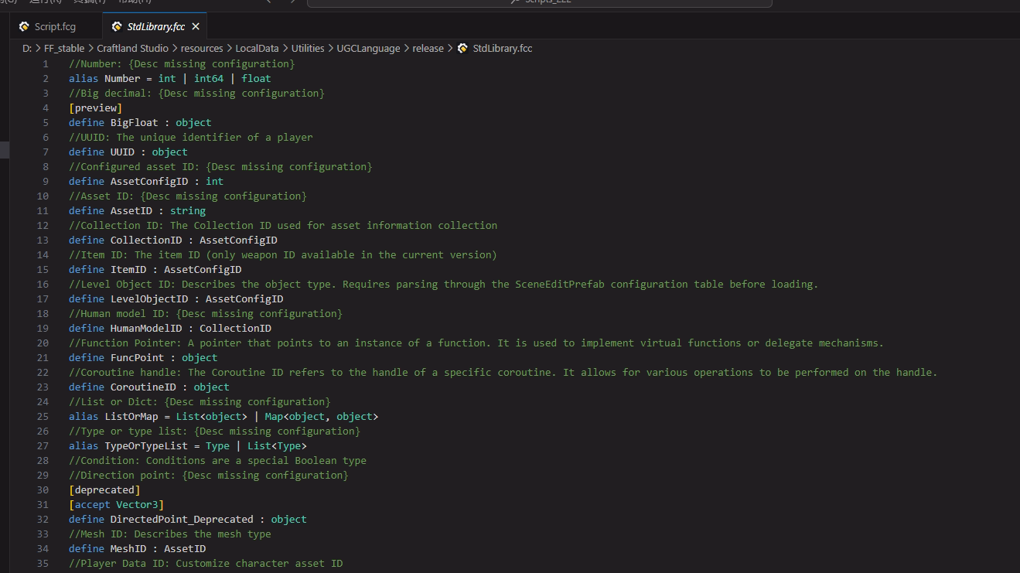Image resolution: width=1020 pixels, height=573 pixels.
Task: Click the breadcrumb file icon before StdLibrary.fcc
Action: tap(462, 48)
